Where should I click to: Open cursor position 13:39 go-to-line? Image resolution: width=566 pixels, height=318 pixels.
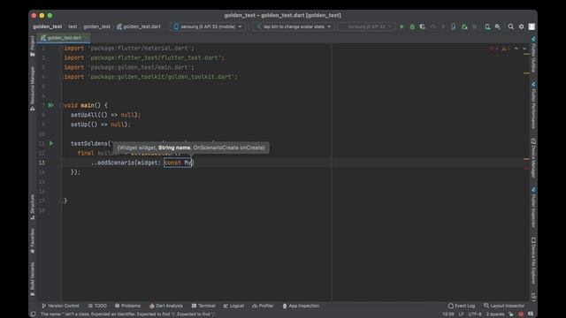click(x=448, y=314)
